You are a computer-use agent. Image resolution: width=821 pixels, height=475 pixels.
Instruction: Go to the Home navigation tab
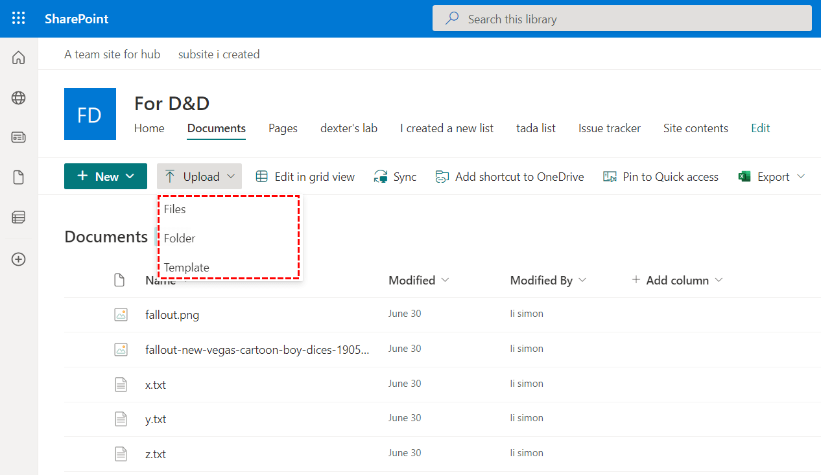[149, 128]
